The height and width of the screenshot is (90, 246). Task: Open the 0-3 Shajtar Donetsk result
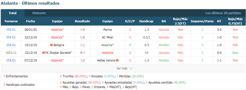coord(82,53)
